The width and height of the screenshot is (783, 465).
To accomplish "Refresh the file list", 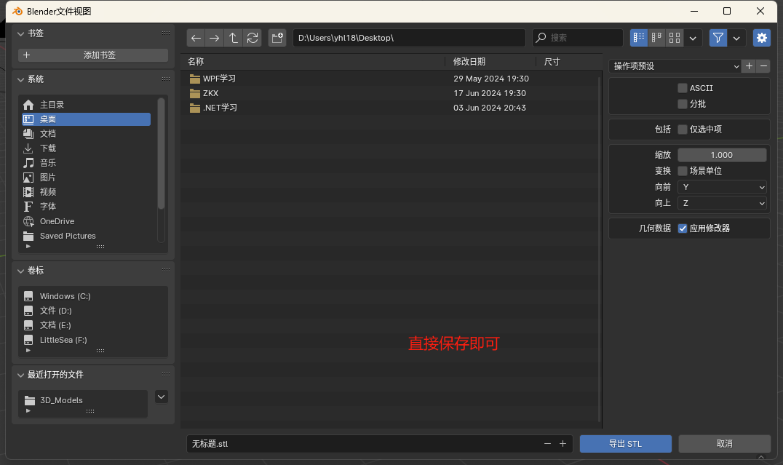I will coord(251,38).
